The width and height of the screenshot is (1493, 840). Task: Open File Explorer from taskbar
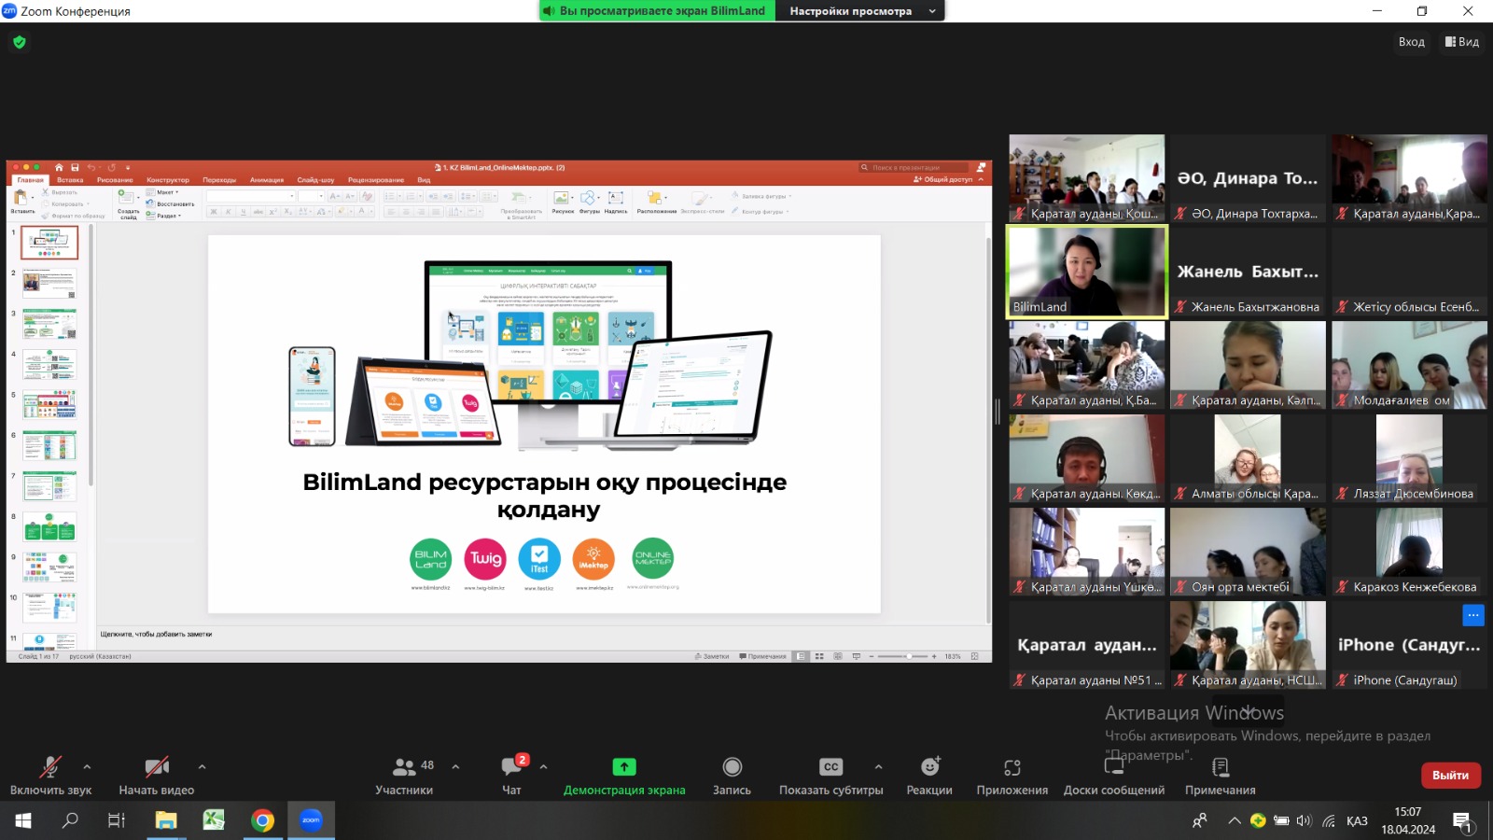pos(166,820)
